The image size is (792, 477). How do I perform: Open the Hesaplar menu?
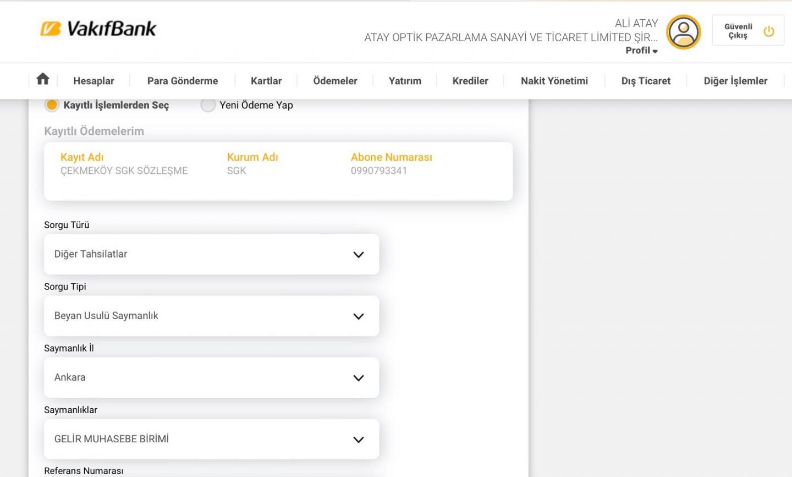point(94,81)
